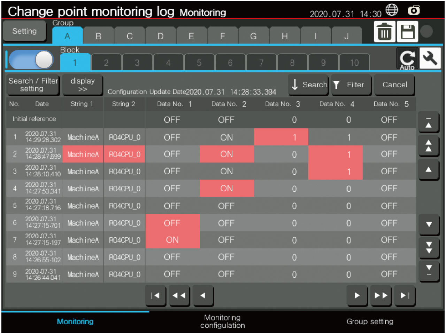Toggle the blue monitoring switch
This screenshot has height=334, width=446.
pyautogui.click(x=31, y=60)
